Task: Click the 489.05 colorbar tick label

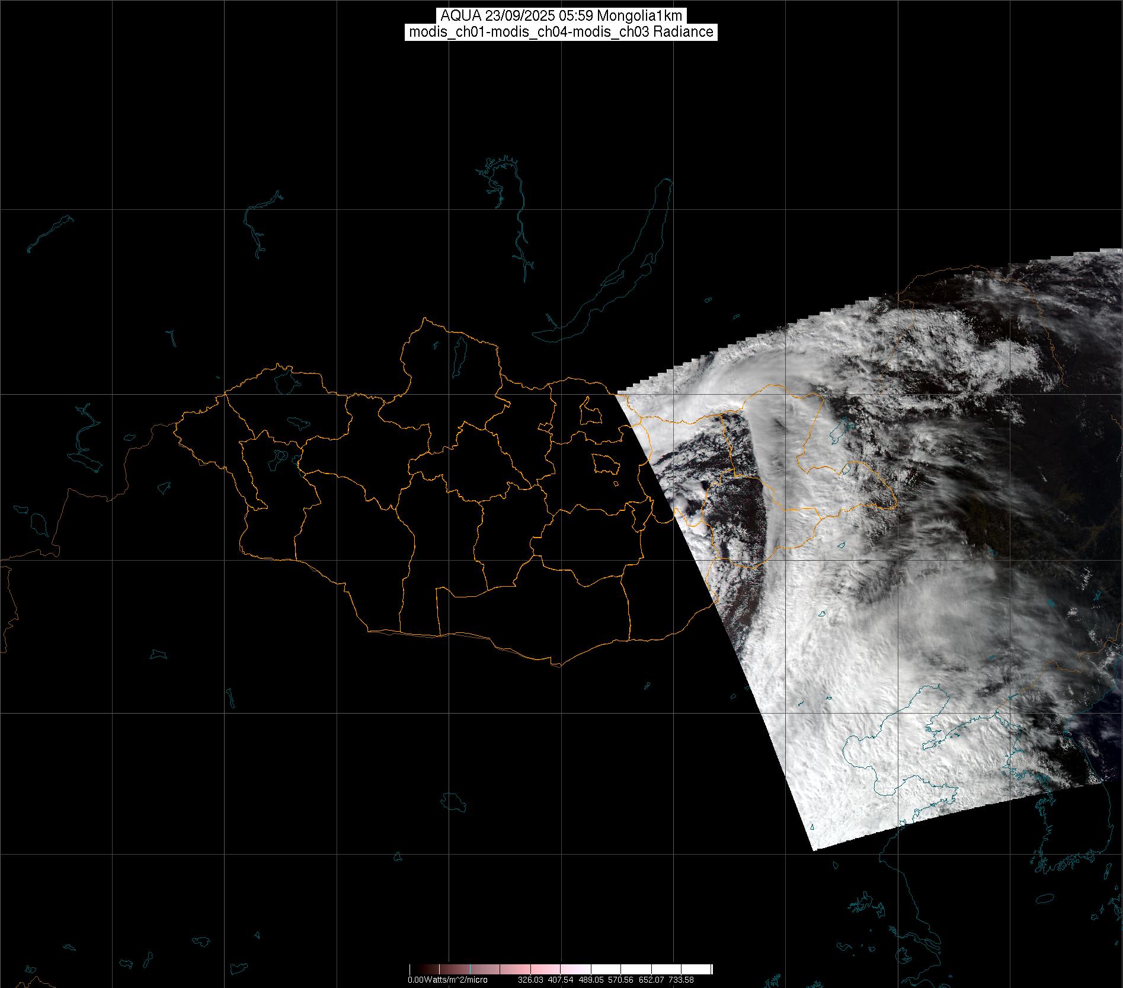Action: pos(591,980)
